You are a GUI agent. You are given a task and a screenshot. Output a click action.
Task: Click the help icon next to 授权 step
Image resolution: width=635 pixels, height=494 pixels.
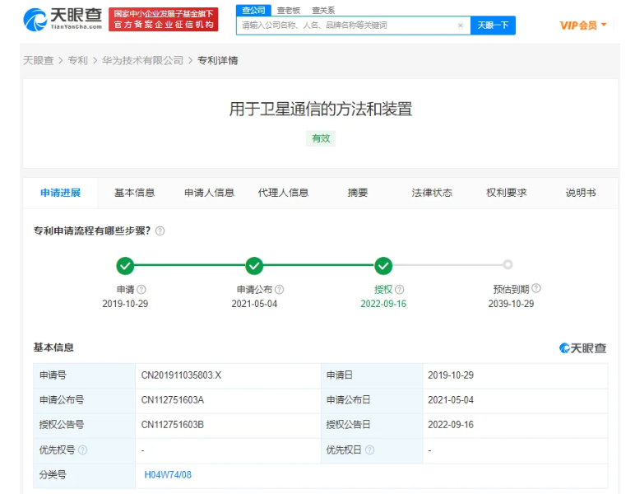pos(399,289)
